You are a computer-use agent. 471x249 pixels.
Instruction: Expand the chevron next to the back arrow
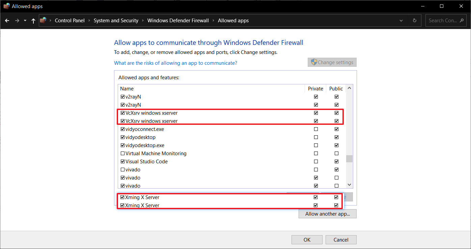(25, 20)
